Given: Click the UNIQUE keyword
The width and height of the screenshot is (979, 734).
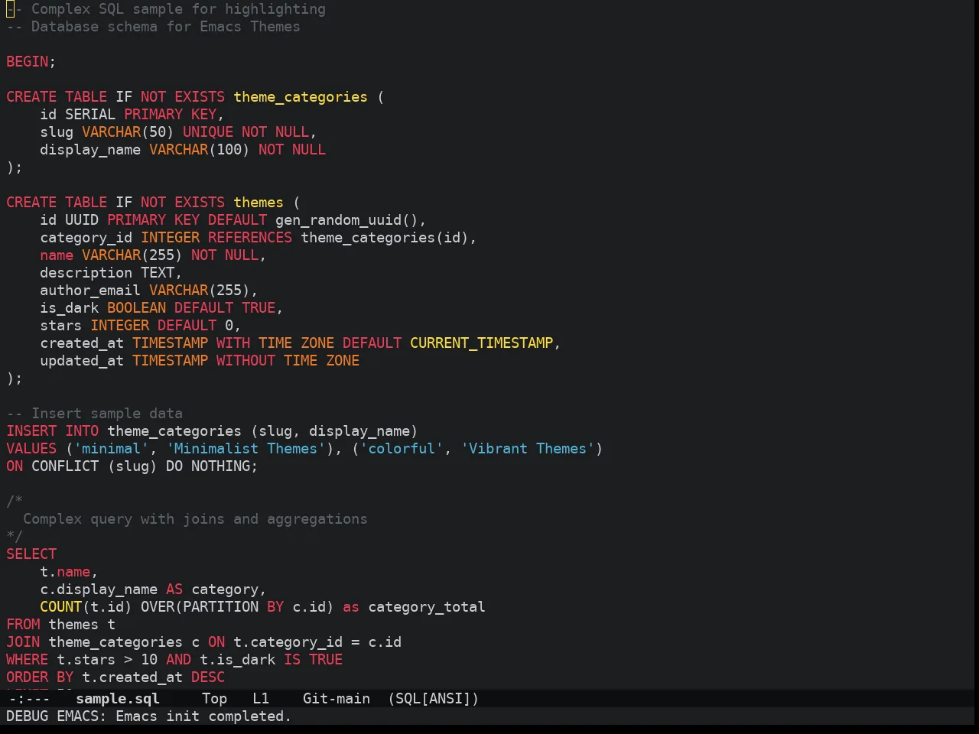Looking at the screenshot, I should click(208, 132).
